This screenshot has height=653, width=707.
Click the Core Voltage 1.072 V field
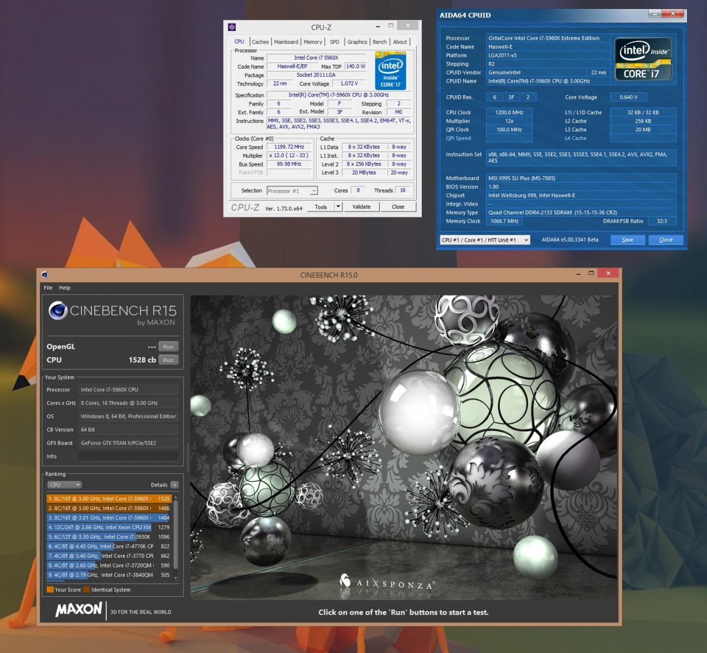pos(349,84)
